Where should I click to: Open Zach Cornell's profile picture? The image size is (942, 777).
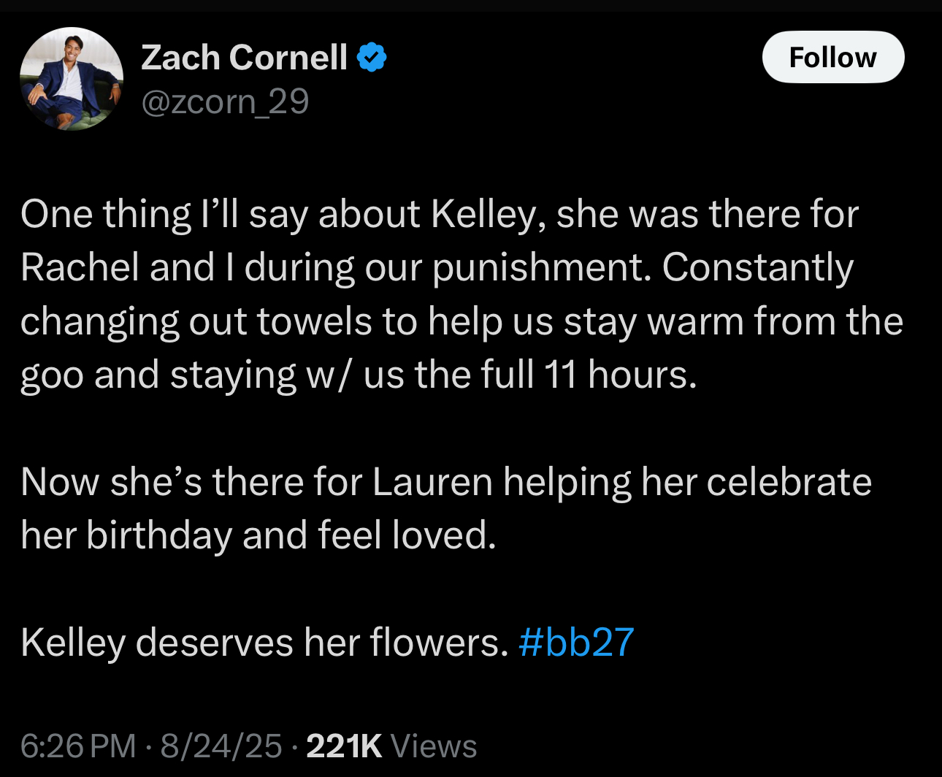tap(72, 79)
